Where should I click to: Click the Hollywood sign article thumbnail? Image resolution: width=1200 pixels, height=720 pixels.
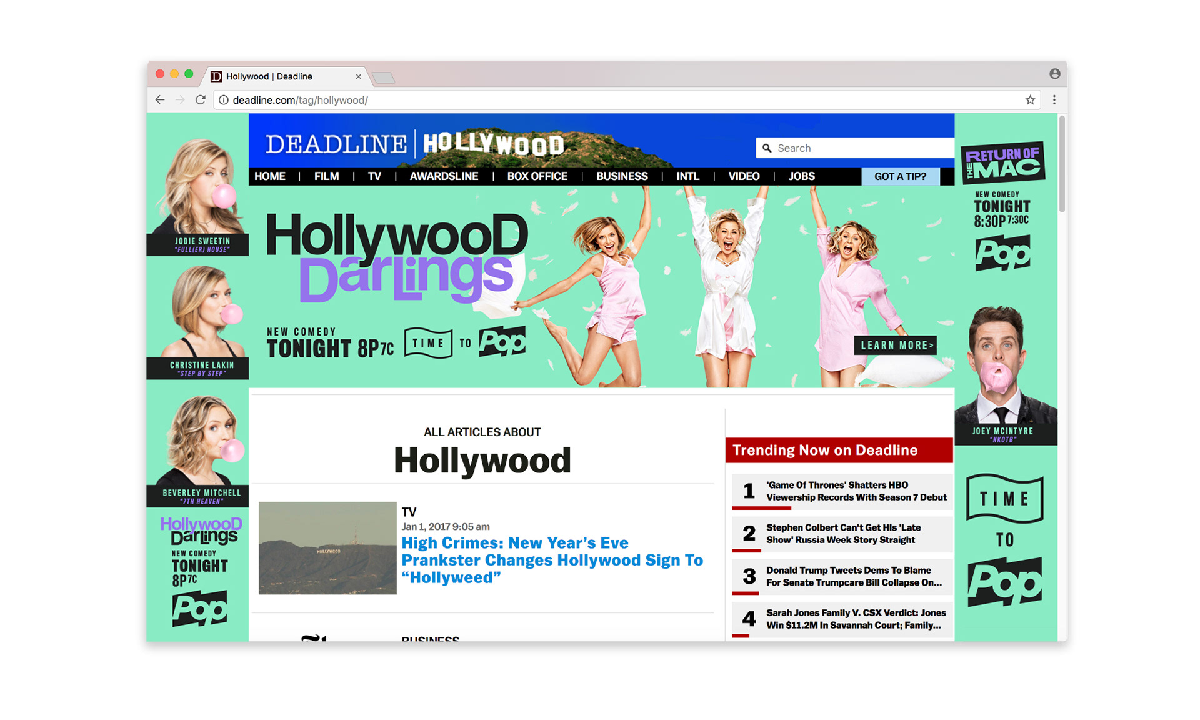[327, 548]
